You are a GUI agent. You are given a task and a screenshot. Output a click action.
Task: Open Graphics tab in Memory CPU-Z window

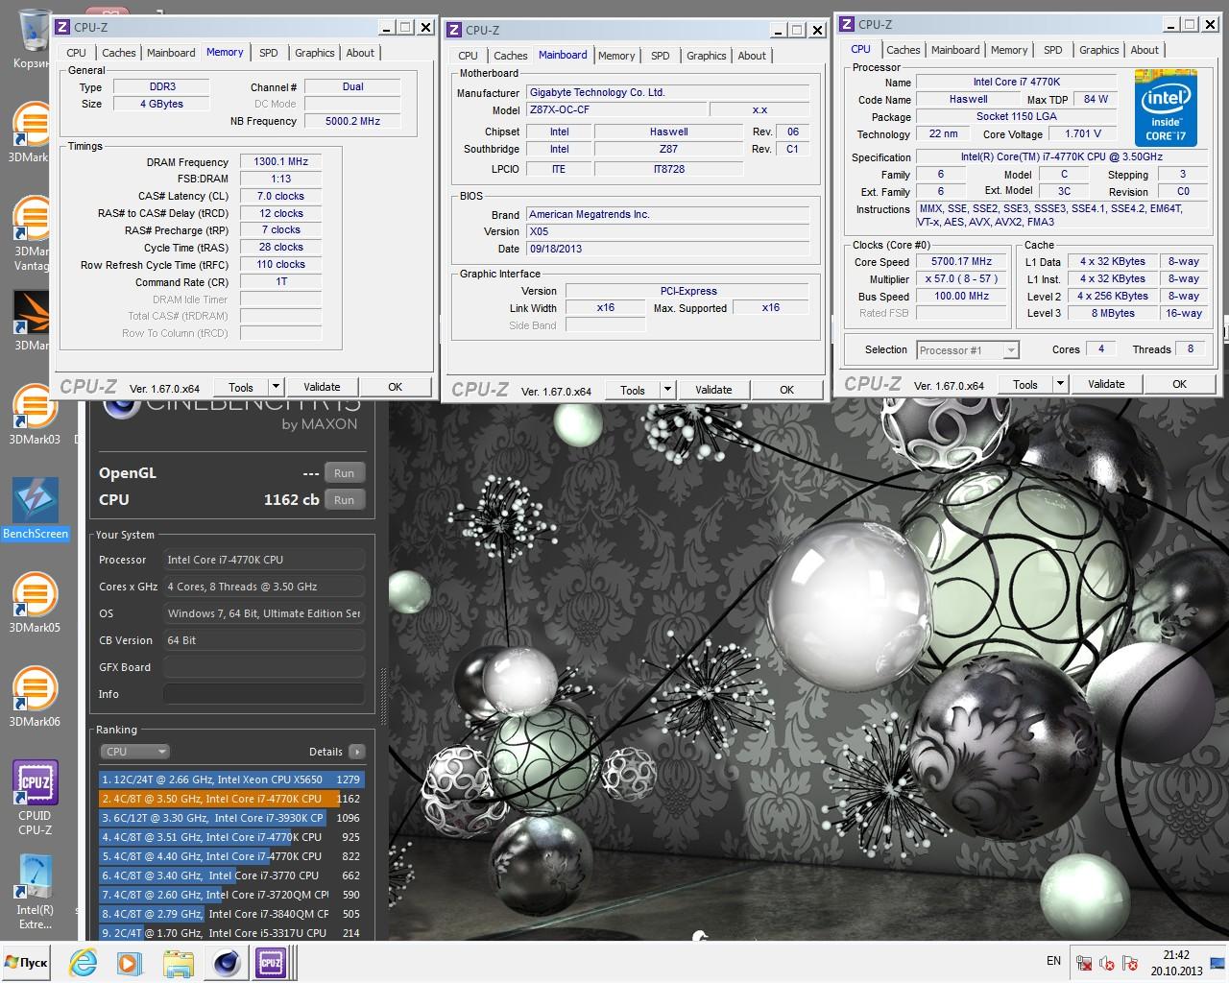pyautogui.click(x=315, y=53)
